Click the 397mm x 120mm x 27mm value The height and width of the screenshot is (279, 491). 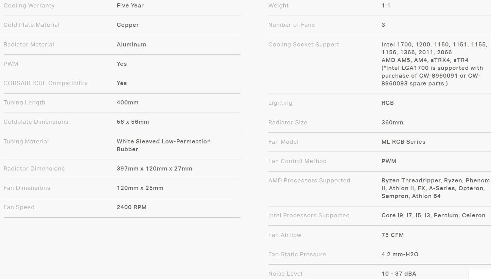(154, 168)
